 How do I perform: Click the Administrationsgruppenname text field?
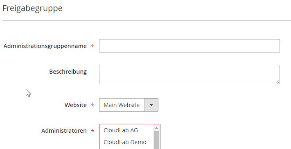click(x=189, y=46)
